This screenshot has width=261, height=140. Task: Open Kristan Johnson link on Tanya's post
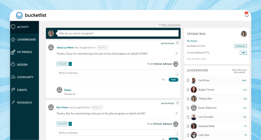(x=163, y=64)
